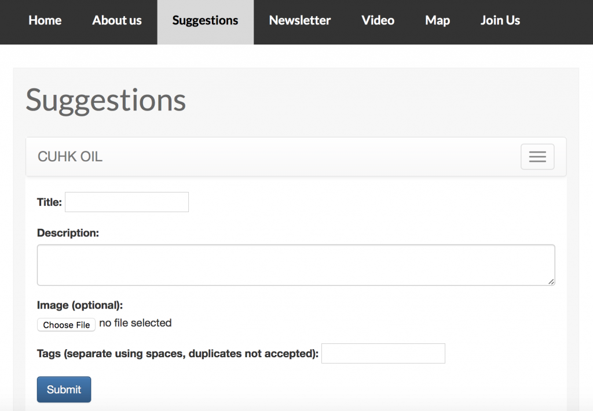The height and width of the screenshot is (411, 593).
Task: Focus the Title input field
Action: [127, 202]
